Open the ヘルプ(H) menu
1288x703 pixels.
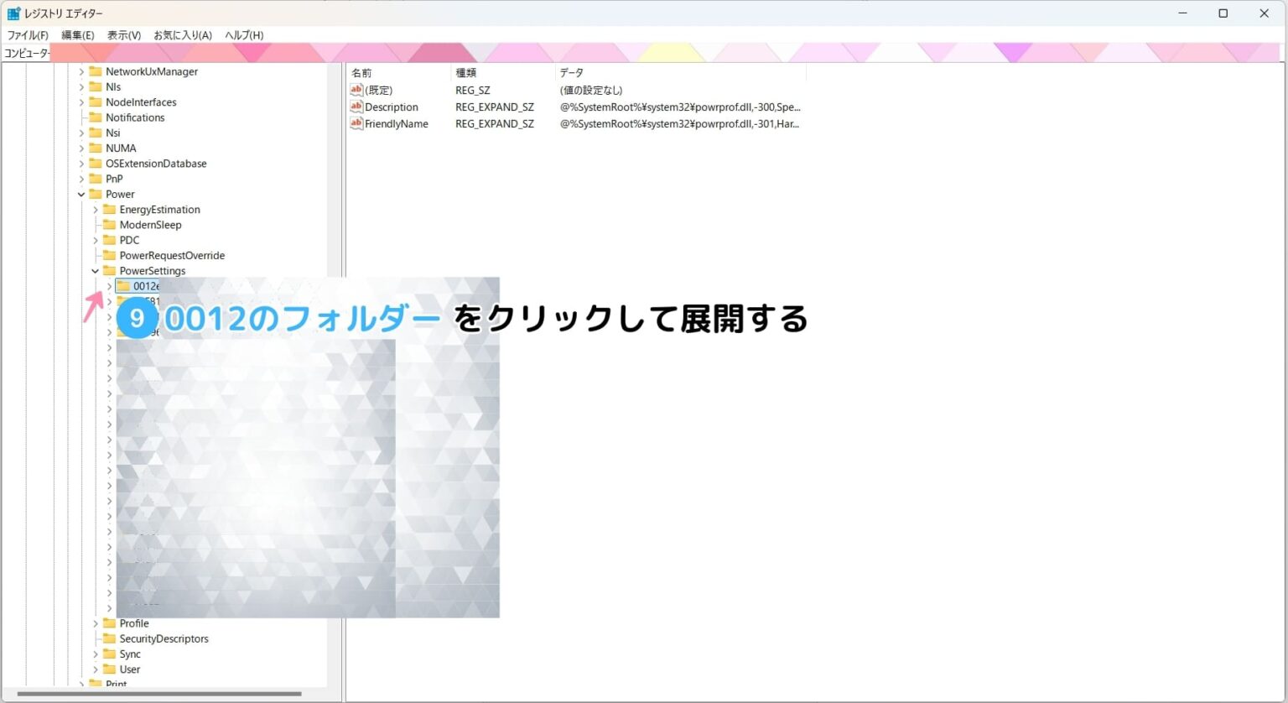[241, 34]
